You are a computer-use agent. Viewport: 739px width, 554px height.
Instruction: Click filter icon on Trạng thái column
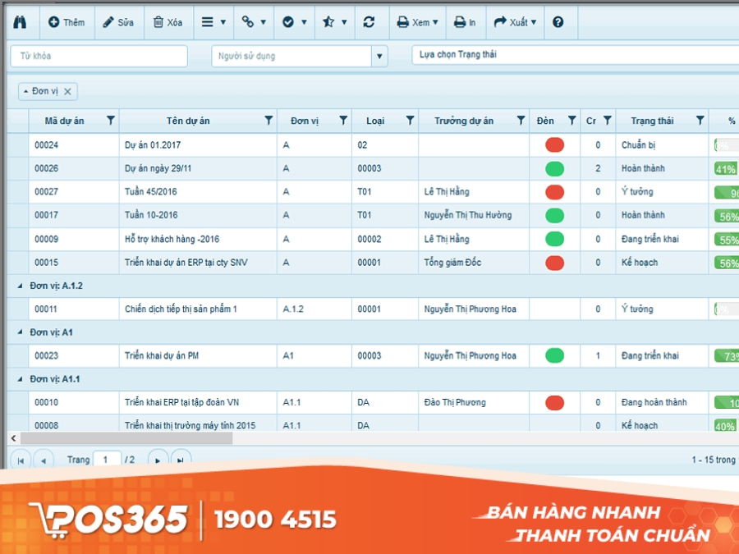click(x=700, y=121)
